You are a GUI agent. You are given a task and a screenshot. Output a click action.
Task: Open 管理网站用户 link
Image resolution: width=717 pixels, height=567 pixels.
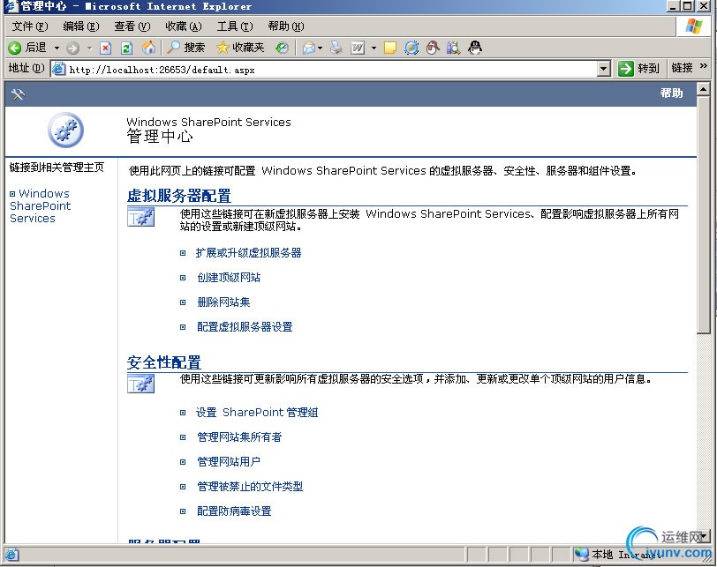tap(229, 461)
